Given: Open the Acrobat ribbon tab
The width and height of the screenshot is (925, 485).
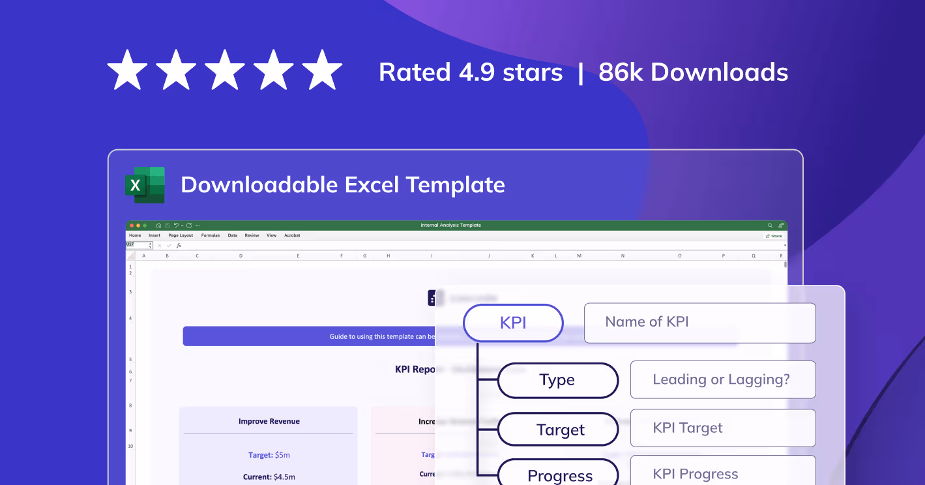Looking at the screenshot, I should click(292, 235).
